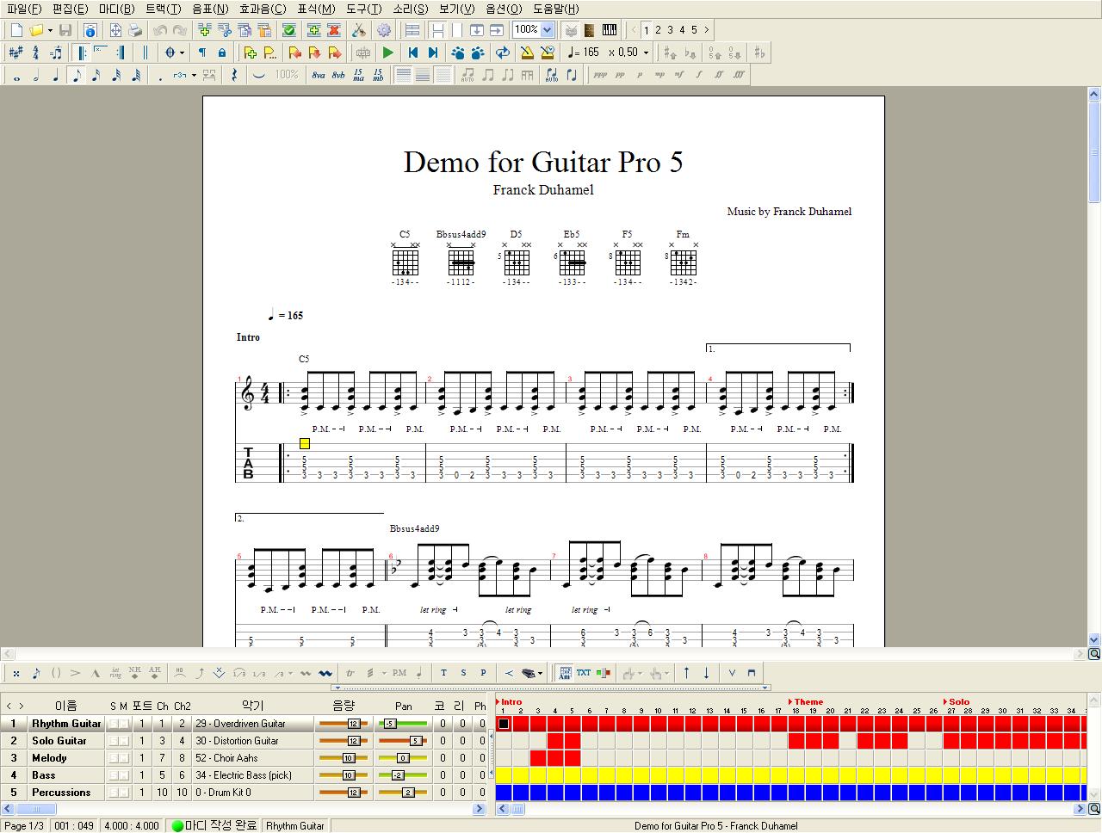Click the print icon

pos(135,30)
